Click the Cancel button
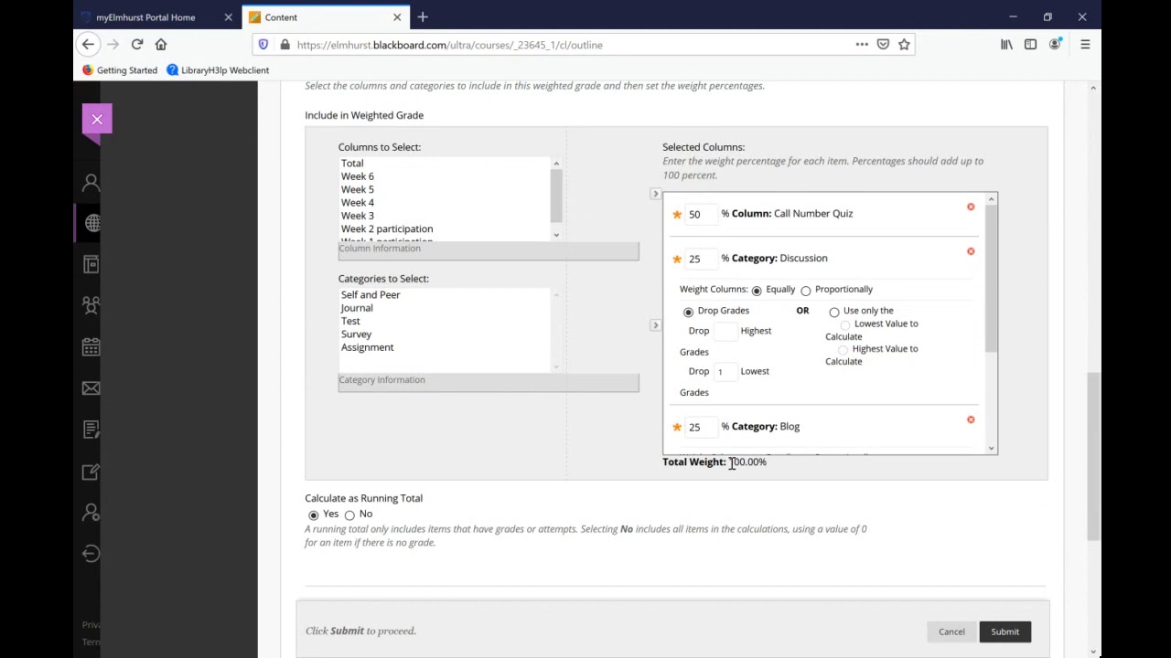Screen dimensions: 1171x658 coord(951,631)
